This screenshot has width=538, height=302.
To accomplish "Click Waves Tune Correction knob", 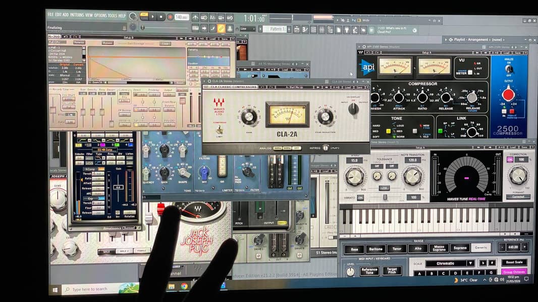I will tap(518, 176).
